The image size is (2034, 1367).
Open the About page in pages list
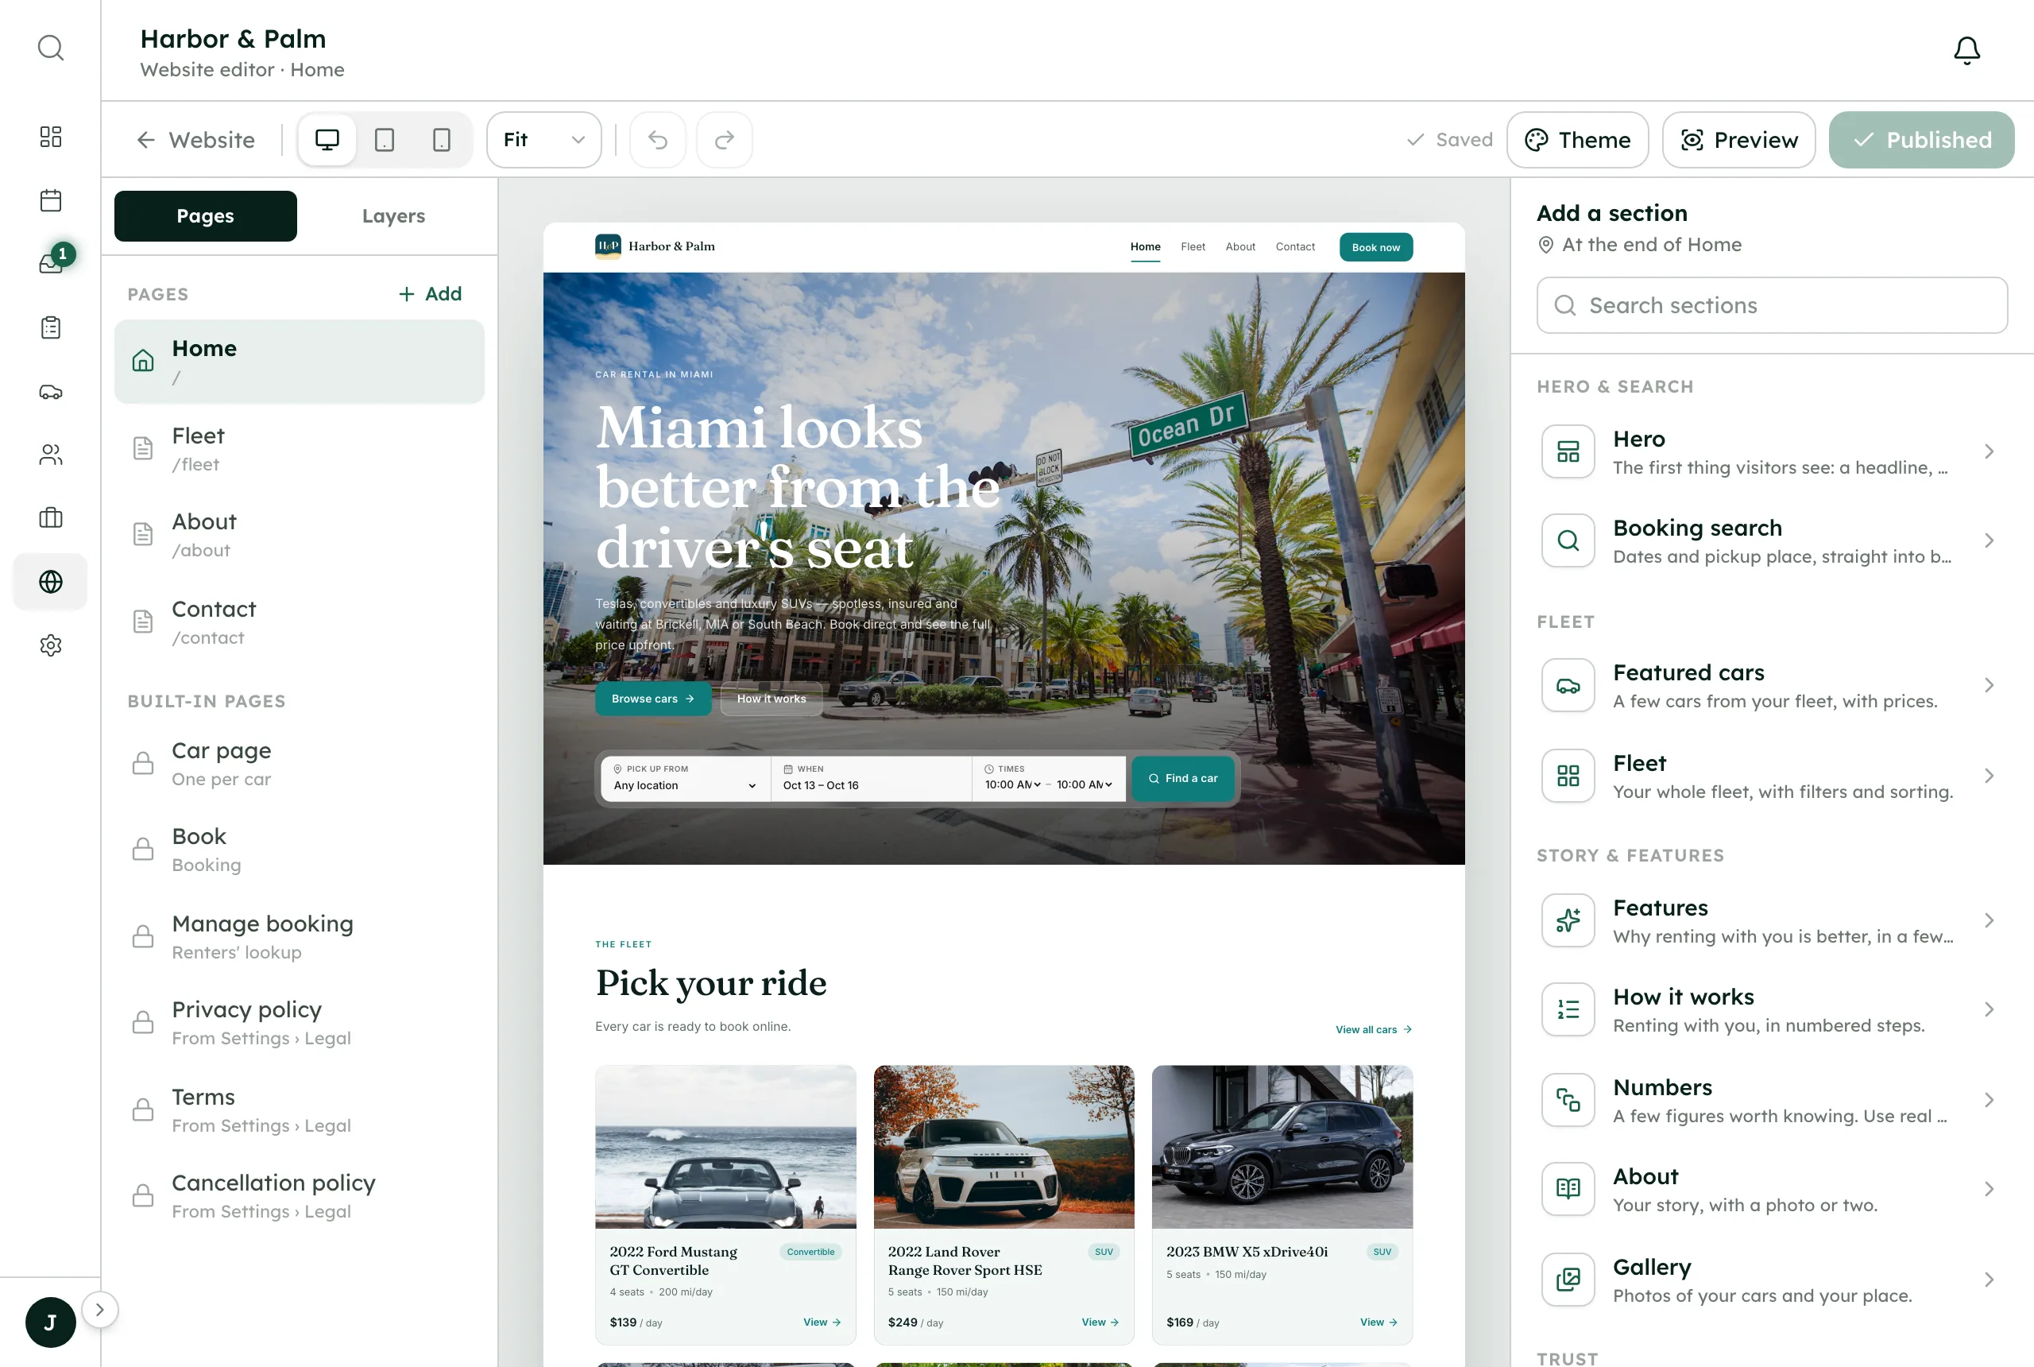299,536
